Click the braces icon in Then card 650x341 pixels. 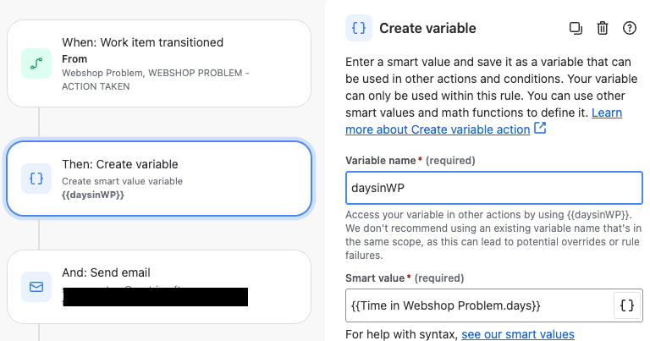pos(36,179)
